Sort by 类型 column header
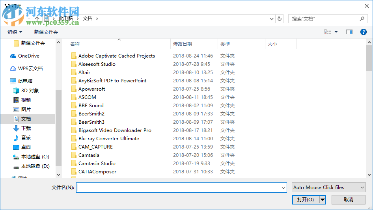This screenshot has height=210, width=373. pyautogui.click(x=225, y=44)
